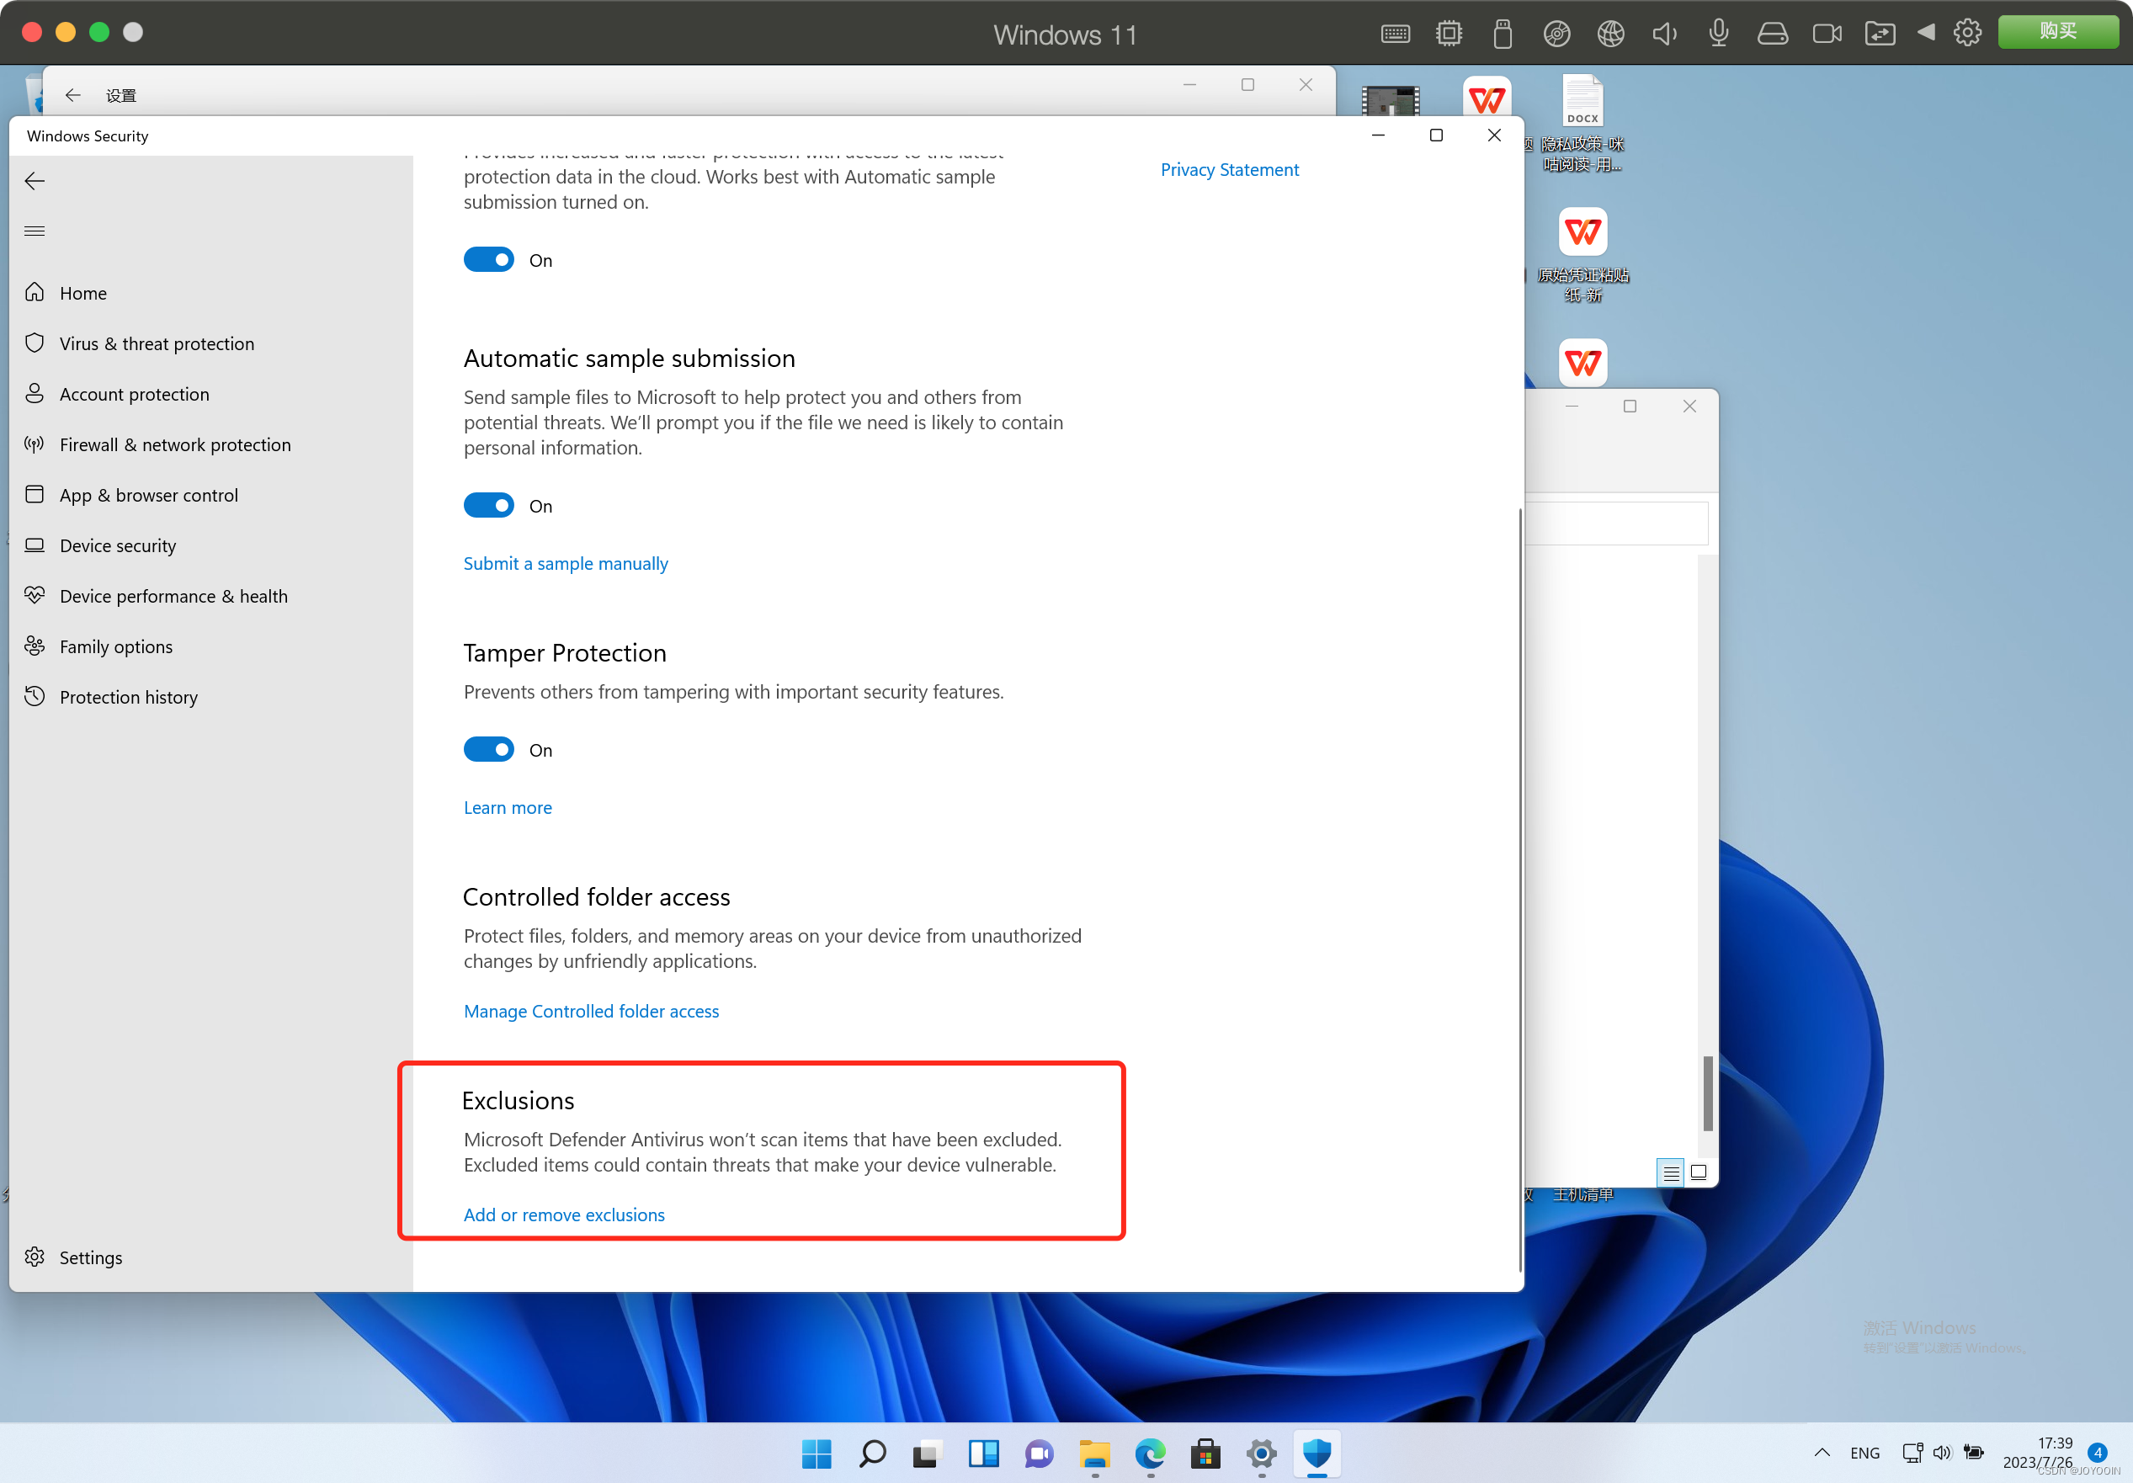Turn off Tamper Protection toggle
This screenshot has height=1483, width=2133.
click(x=489, y=750)
